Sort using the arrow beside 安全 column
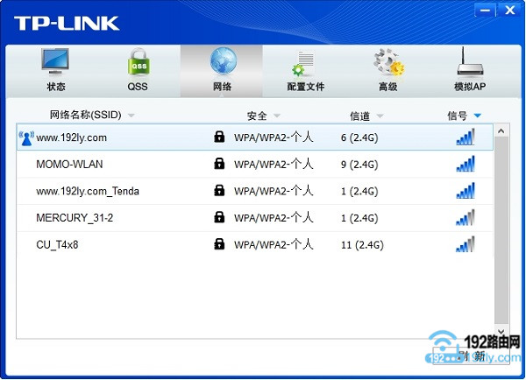Image resolution: width=526 pixels, height=380 pixels. click(277, 116)
